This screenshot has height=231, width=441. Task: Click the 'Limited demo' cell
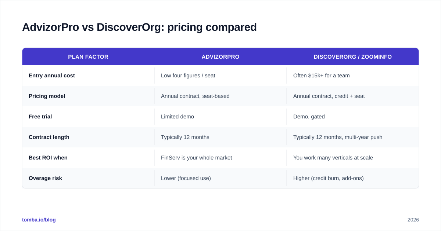pyautogui.click(x=220, y=117)
